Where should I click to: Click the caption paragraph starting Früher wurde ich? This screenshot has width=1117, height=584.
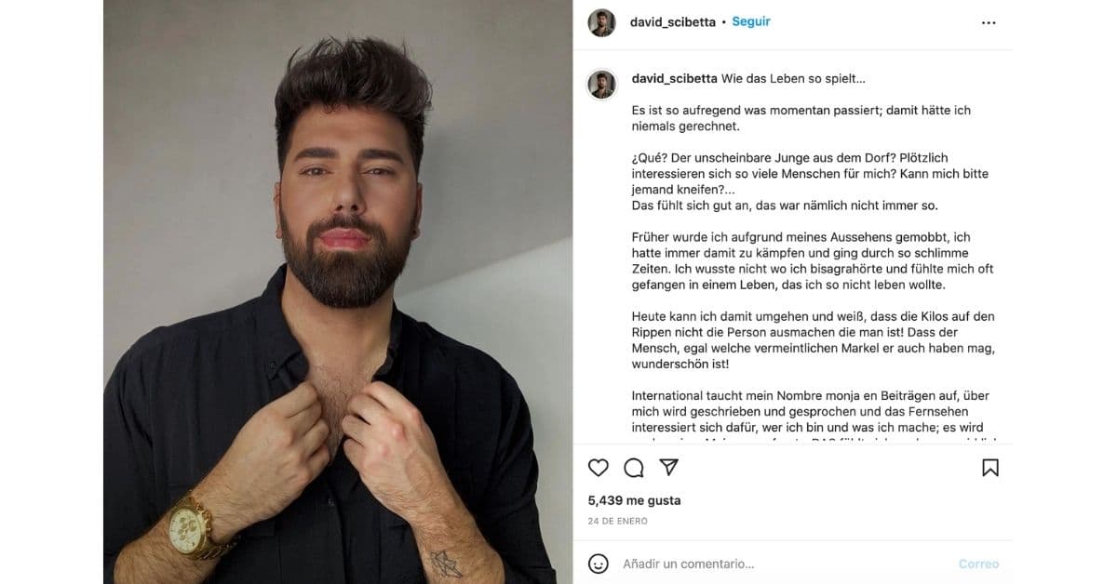click(813, 261)
